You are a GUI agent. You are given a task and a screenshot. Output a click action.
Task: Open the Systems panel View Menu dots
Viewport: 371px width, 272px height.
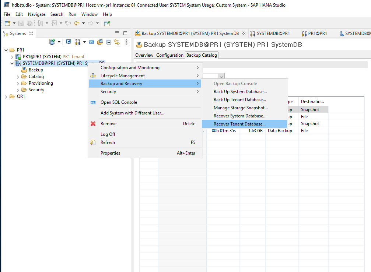point(126,42)
